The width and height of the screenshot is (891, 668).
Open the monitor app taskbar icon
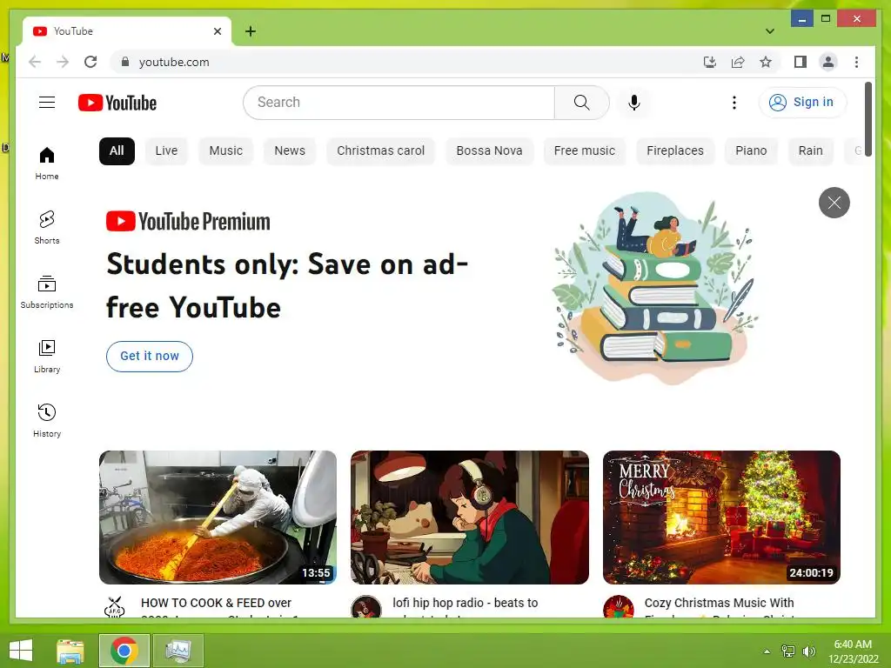tap(178, 651)
